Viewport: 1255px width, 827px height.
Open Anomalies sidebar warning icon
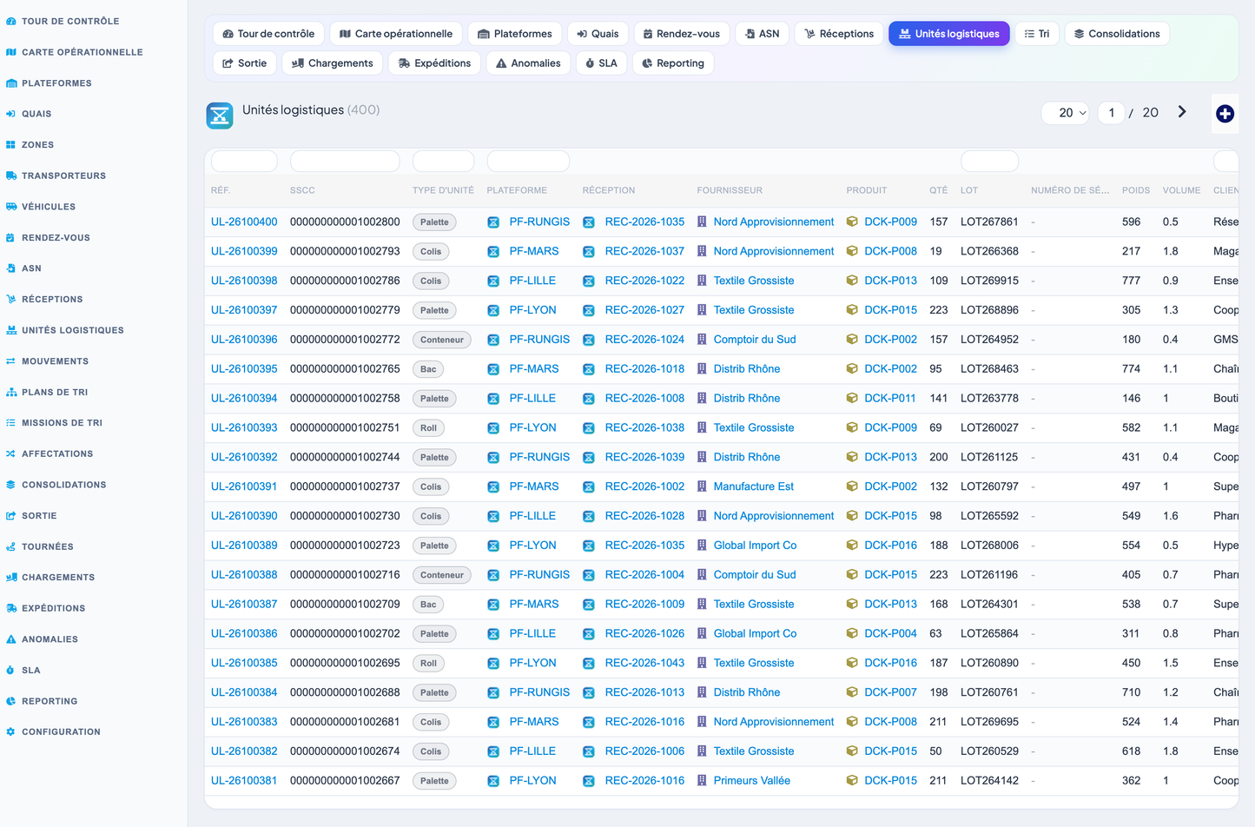(10, 639)
